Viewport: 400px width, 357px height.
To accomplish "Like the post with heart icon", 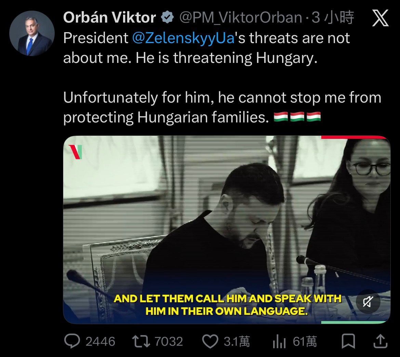I will click(x=210, y=341).
